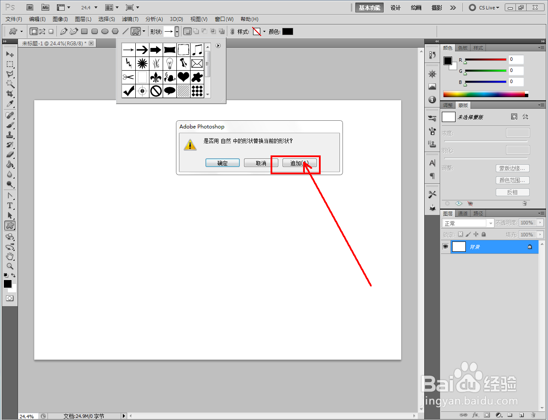
Task: Click 确定 in the Photoshop dialog
Action: click(223, 163)
